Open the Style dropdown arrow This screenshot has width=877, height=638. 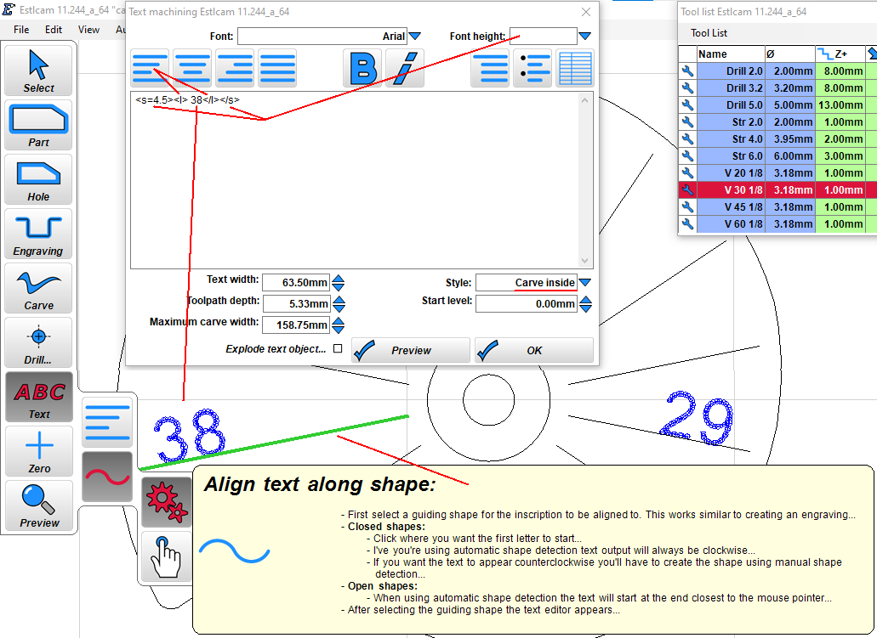[x=585, y=283]
